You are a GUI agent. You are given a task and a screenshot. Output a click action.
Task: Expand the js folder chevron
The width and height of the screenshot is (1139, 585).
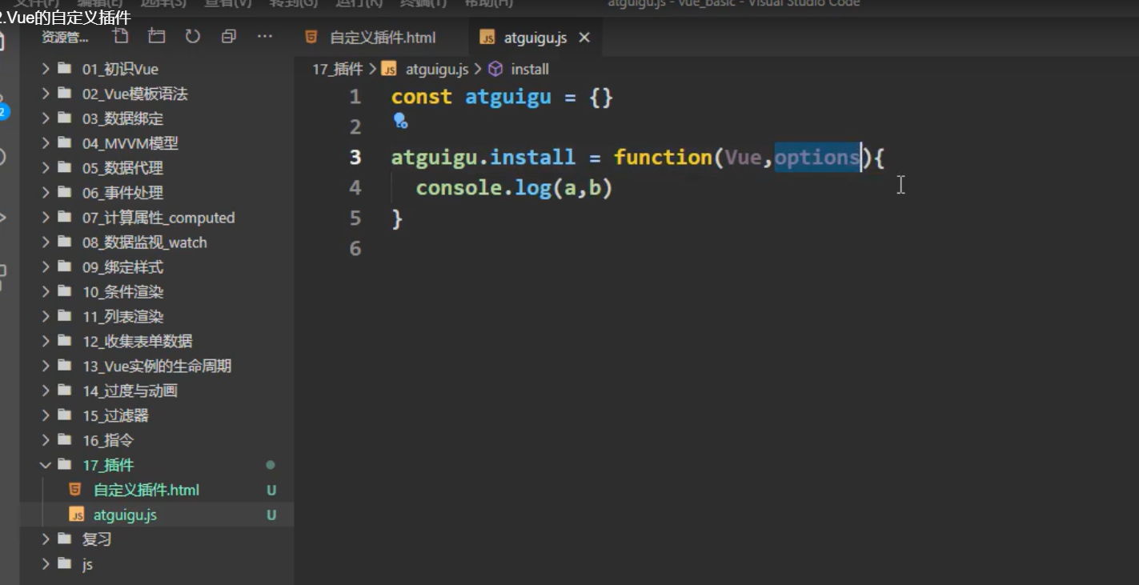46,564
